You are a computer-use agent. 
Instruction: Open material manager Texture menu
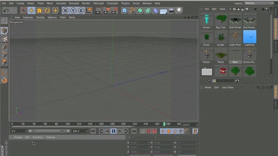pos(50,137)
